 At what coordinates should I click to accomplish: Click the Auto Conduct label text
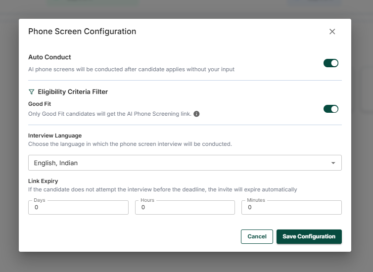49,57
